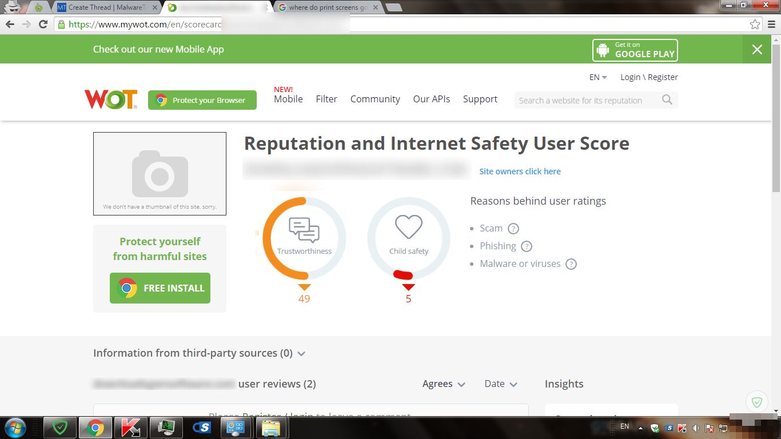Click the site thumbnail placeholder

point(160,174)
